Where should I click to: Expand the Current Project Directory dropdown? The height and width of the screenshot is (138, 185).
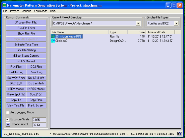coord(138,24)
